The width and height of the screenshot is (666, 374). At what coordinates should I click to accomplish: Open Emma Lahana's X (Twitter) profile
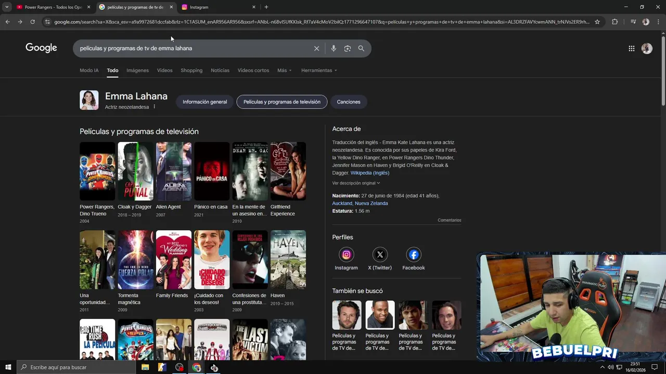[x=380, y=259]
